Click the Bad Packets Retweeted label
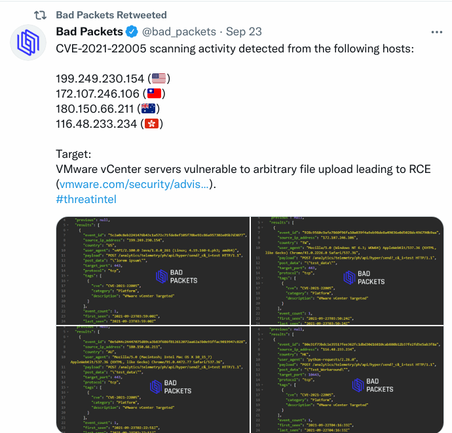This screenshot has width=452, height=433. pos(111,15)
